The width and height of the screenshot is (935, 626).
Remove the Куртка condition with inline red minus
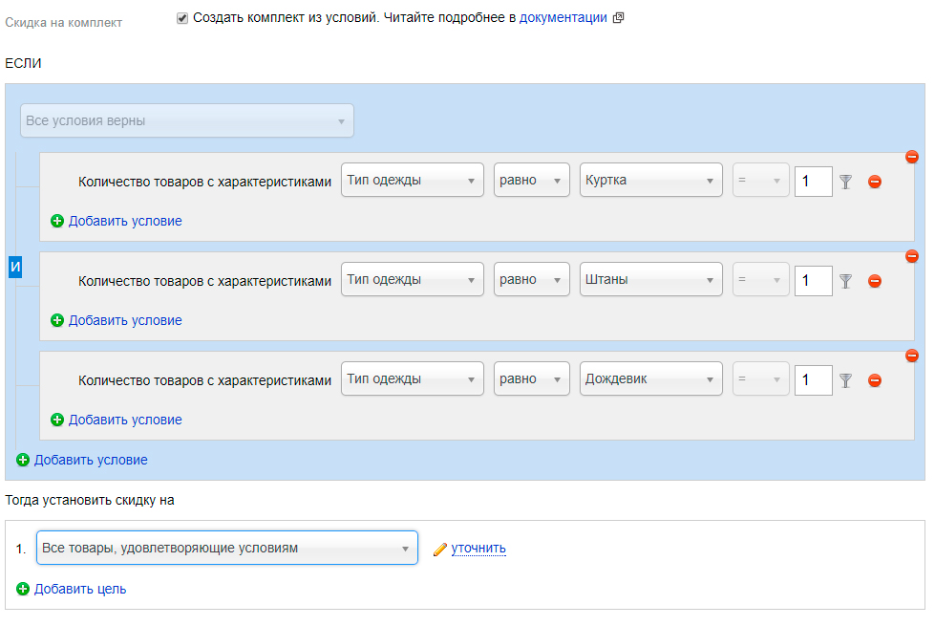(875, 182)
